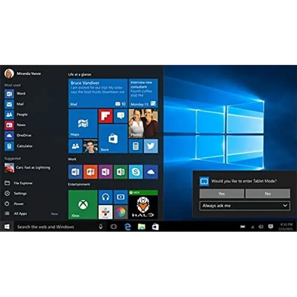Click the Life at a glance heading
The image size is (297, 297).
click(x=80, y=74)
